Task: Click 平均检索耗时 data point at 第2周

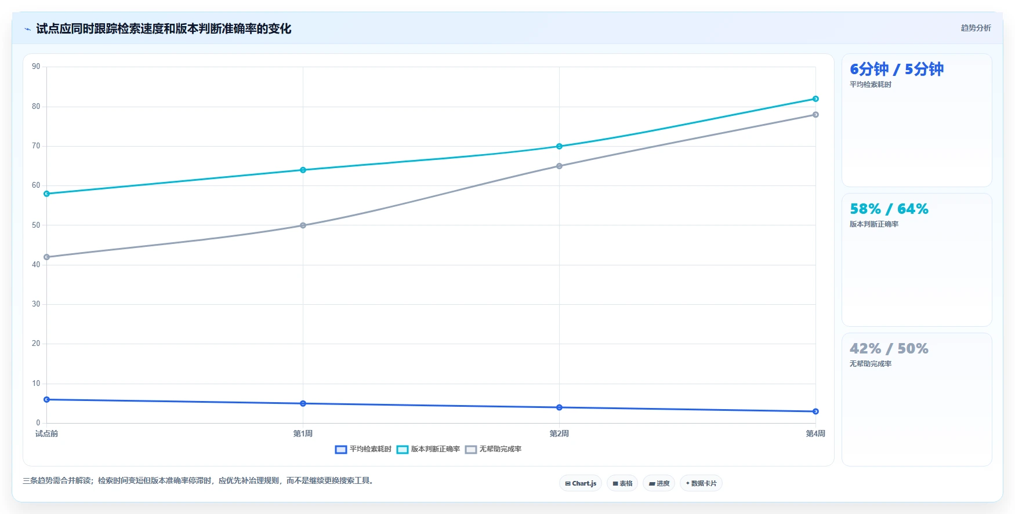Action: (559, 407)
